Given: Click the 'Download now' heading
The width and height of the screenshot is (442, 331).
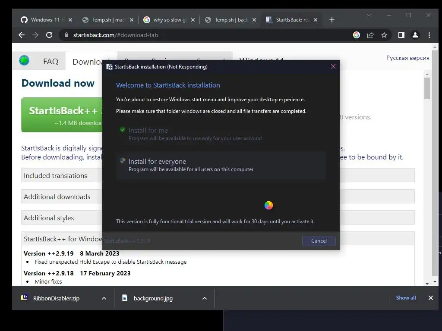Looking at the screenshot, I should [x=58, y=83].
